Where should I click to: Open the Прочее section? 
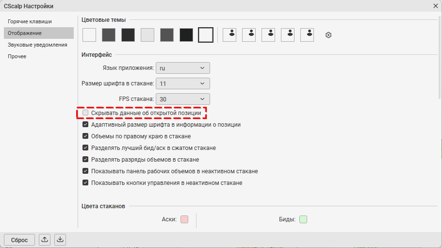[39, 56]
